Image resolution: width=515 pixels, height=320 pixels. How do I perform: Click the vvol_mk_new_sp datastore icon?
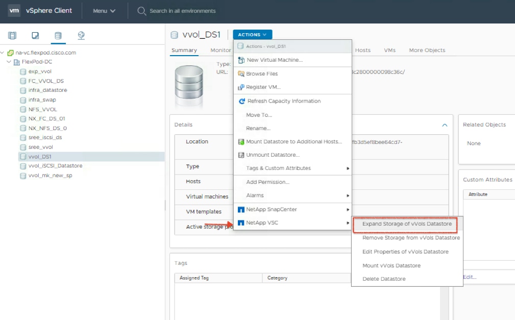point(23,176)
